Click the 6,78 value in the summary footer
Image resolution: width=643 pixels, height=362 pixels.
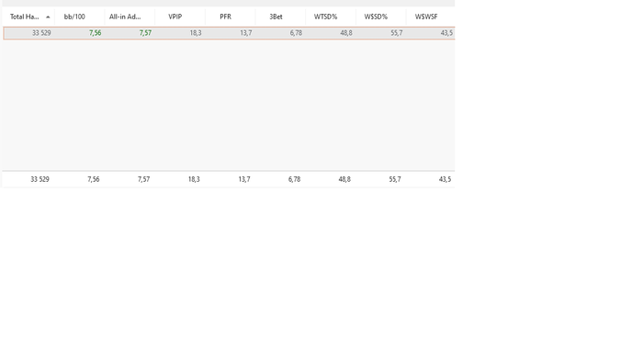coord(295,179)
